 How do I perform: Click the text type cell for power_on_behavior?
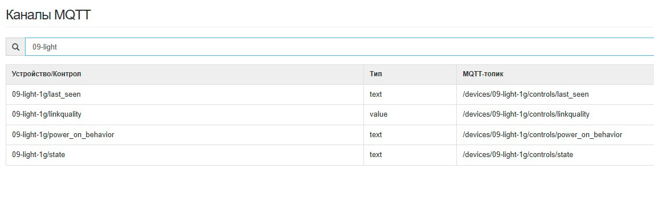coord(410,135)
